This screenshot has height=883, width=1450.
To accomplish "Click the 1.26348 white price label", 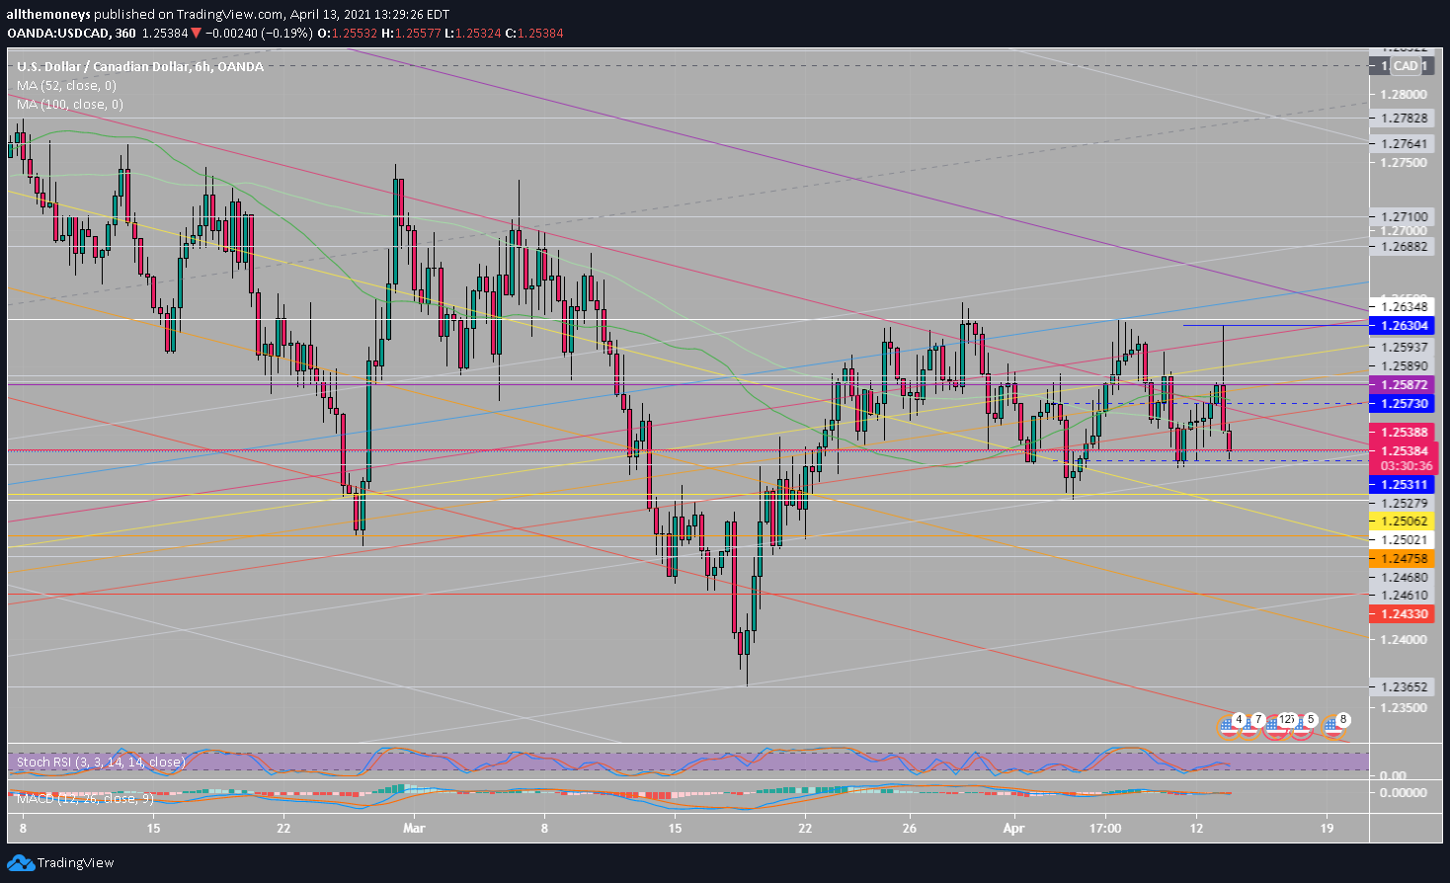I will tap(1404, 308).
